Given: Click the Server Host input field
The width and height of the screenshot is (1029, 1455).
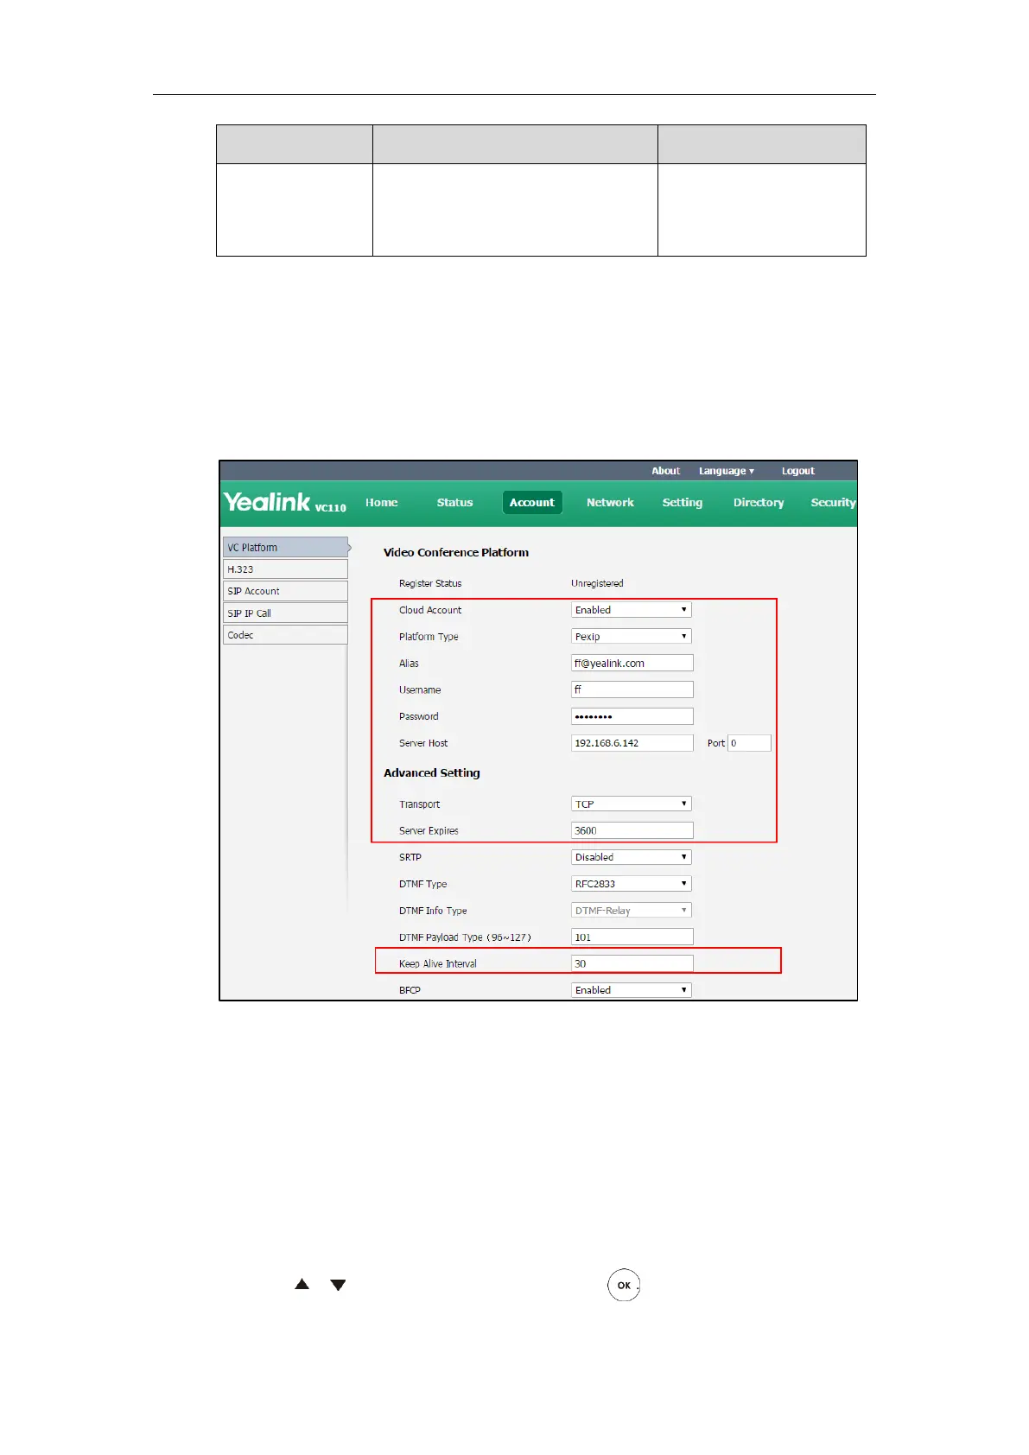Looking at the screenshot, I should tap(632, 743).
